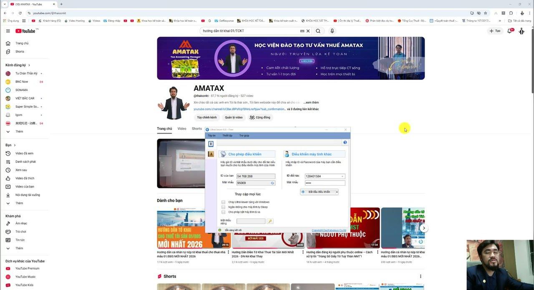Viewport: 534px width, 290px height.
Task: Open Trò chơi gaming section
Action: (20, 232)
